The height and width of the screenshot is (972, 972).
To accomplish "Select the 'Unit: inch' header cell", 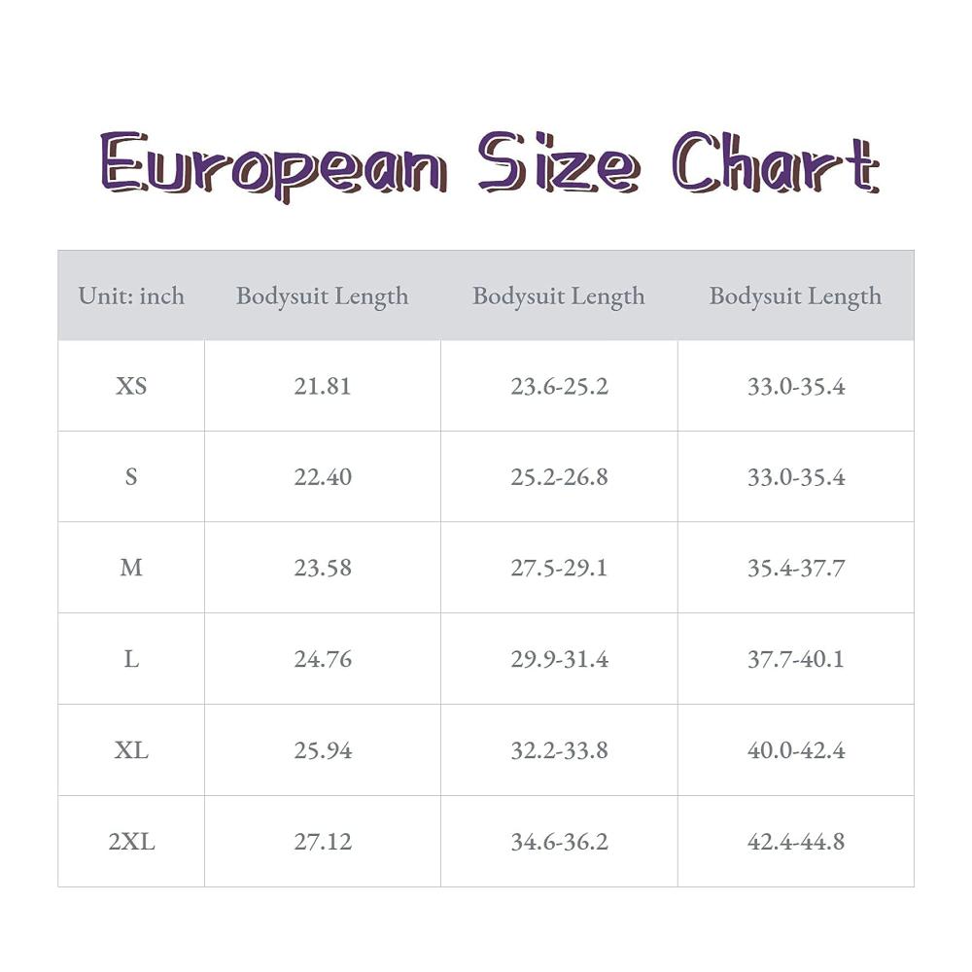I will point(131,295).
